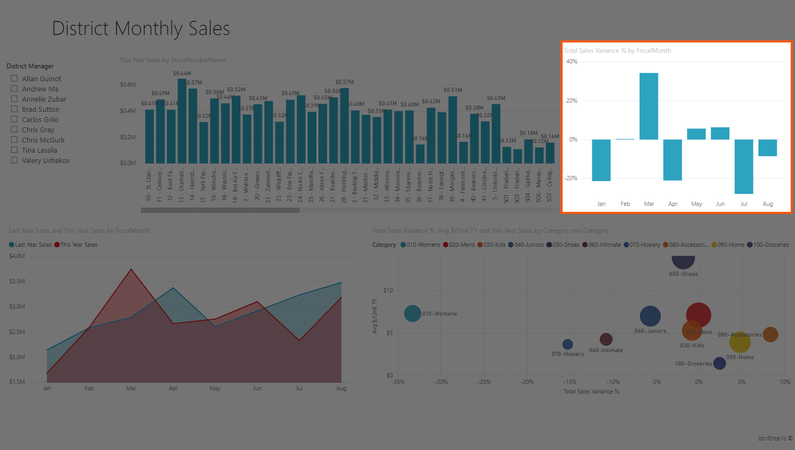Click the Apr negative variance bar

click(672, 160)
